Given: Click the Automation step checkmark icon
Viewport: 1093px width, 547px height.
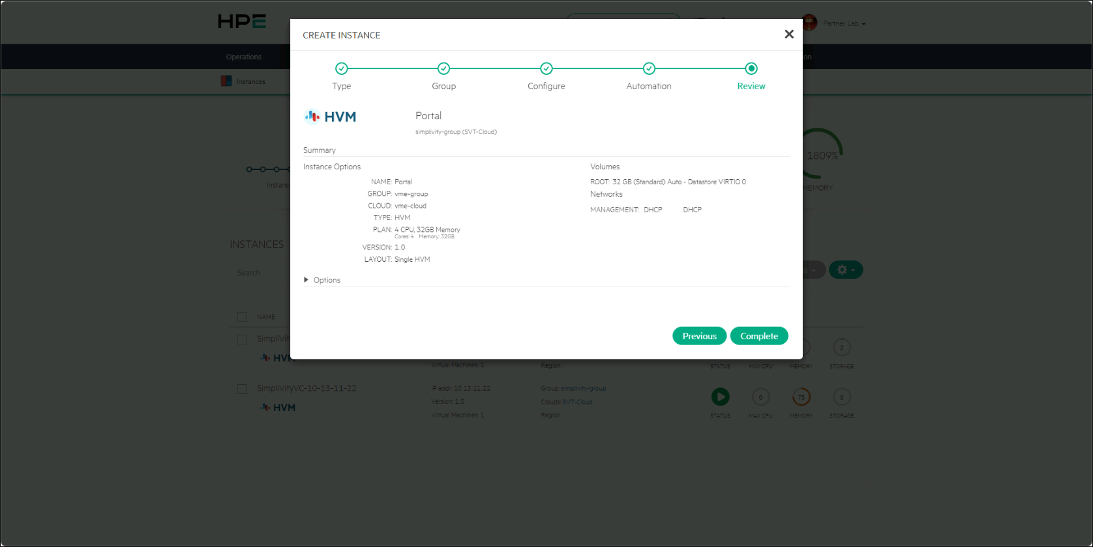Looking at the screenshot, I should coord(649,68).
